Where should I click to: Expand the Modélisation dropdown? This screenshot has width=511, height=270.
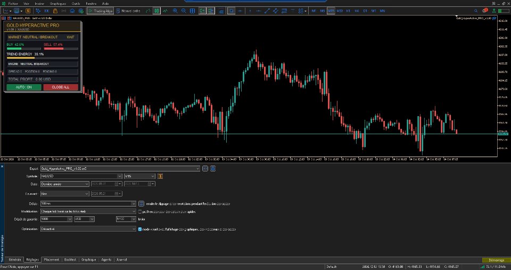[133, 211]
